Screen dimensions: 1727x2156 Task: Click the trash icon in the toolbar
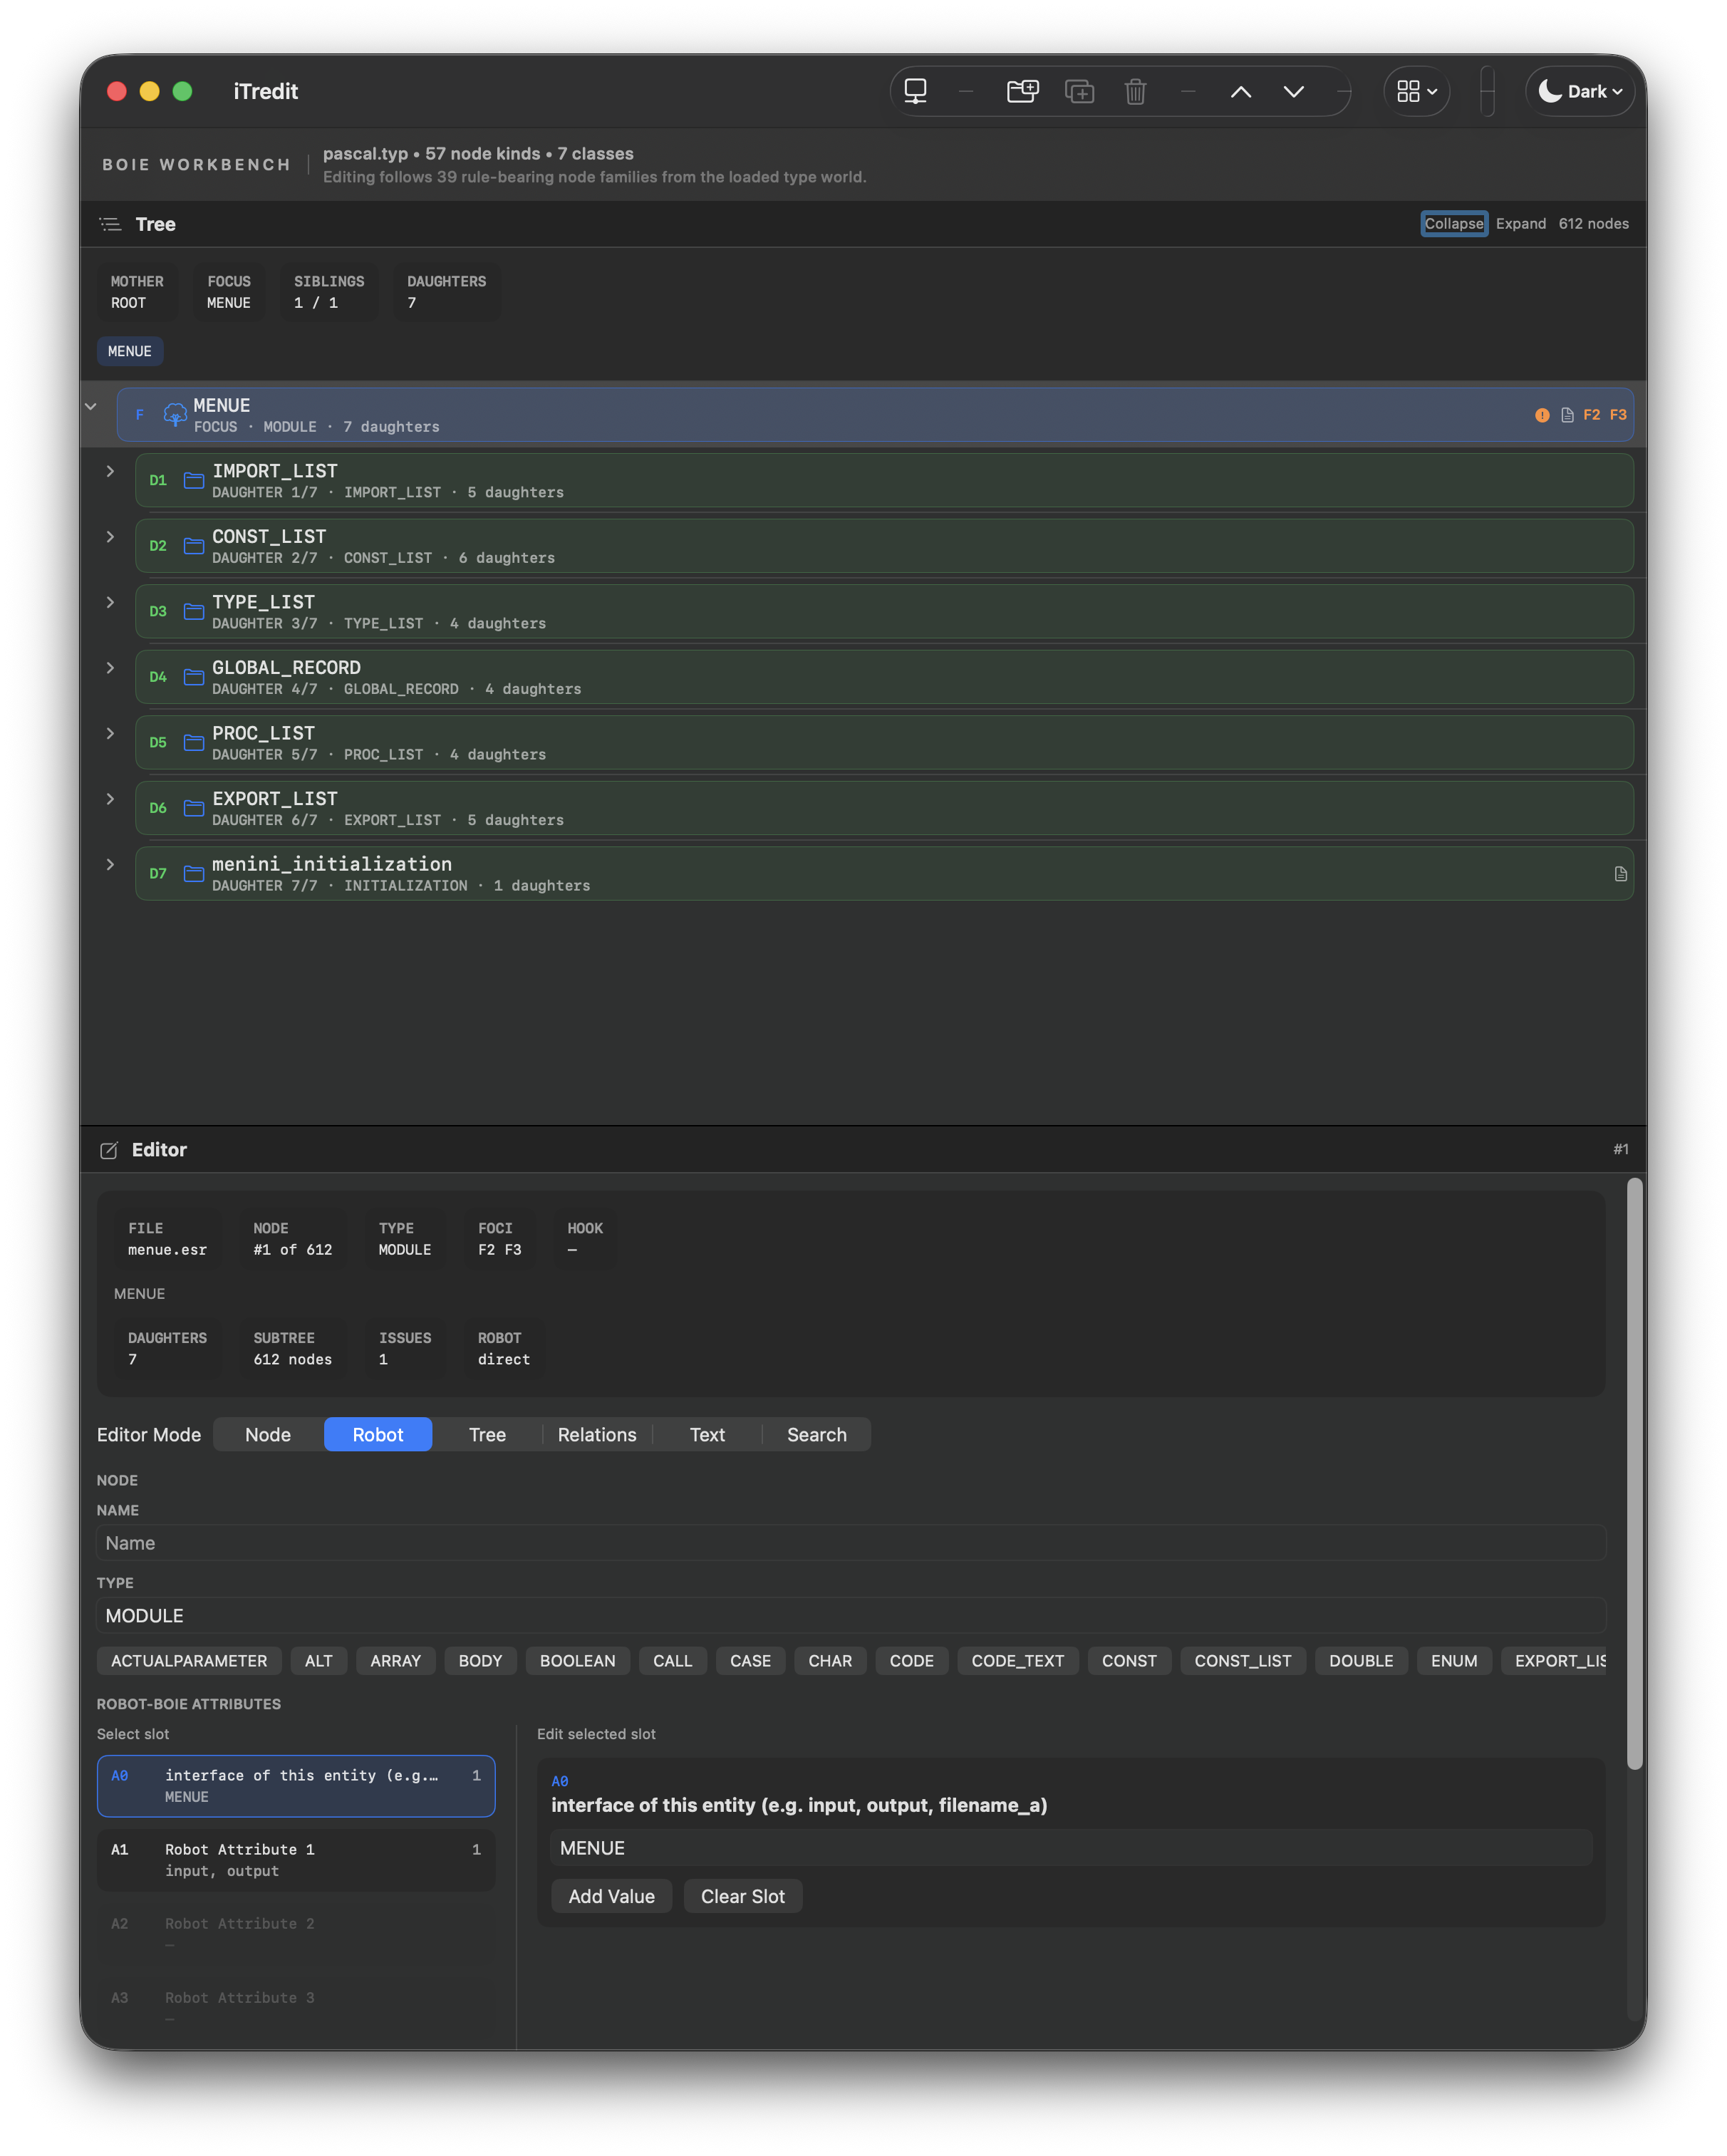[1135, 91]
